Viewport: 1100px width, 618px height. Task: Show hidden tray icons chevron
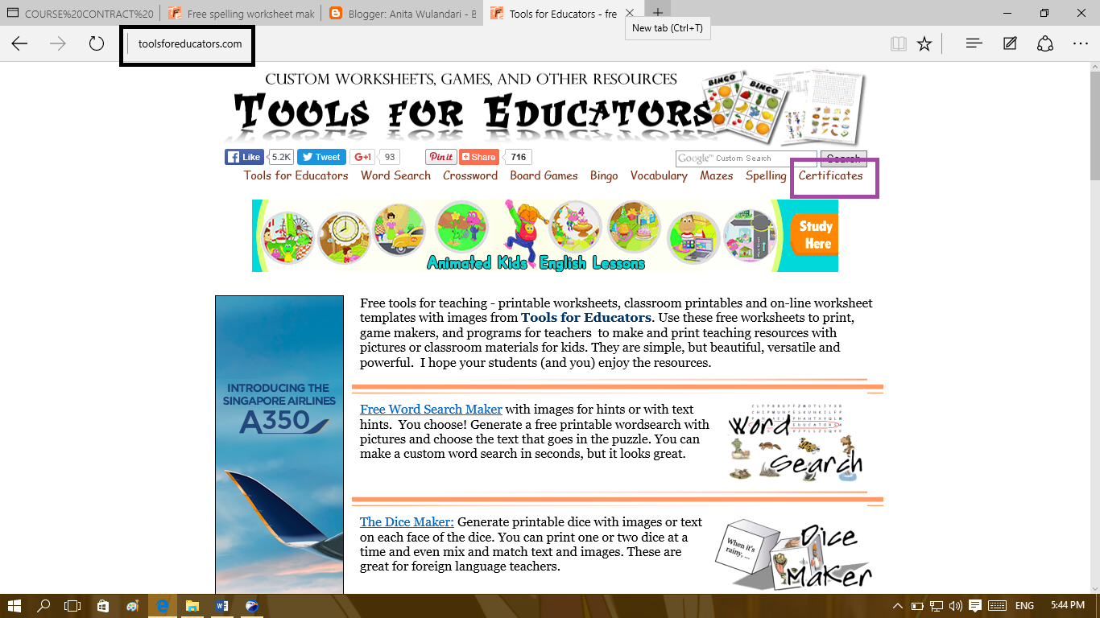(898, 606)
